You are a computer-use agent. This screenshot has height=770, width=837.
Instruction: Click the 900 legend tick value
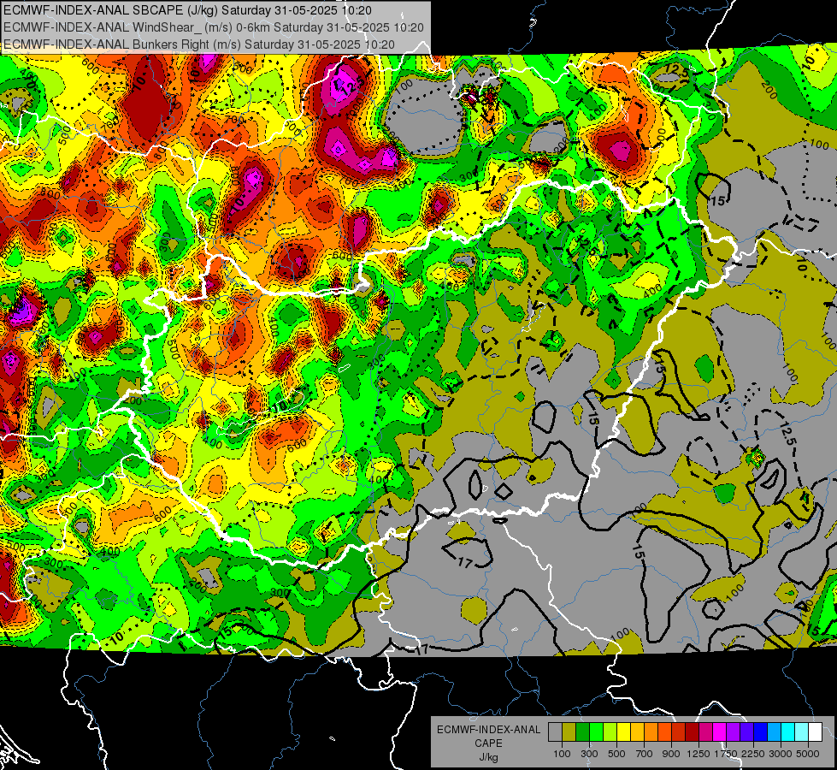click(x=671, y=754)
